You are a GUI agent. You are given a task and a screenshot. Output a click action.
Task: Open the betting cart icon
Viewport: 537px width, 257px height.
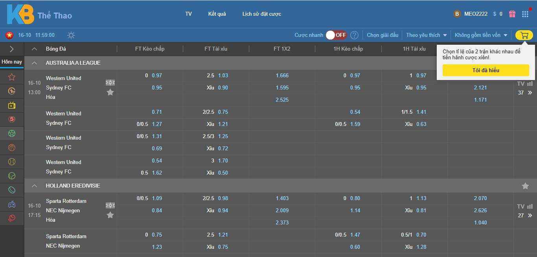click(x=524, y=35)
